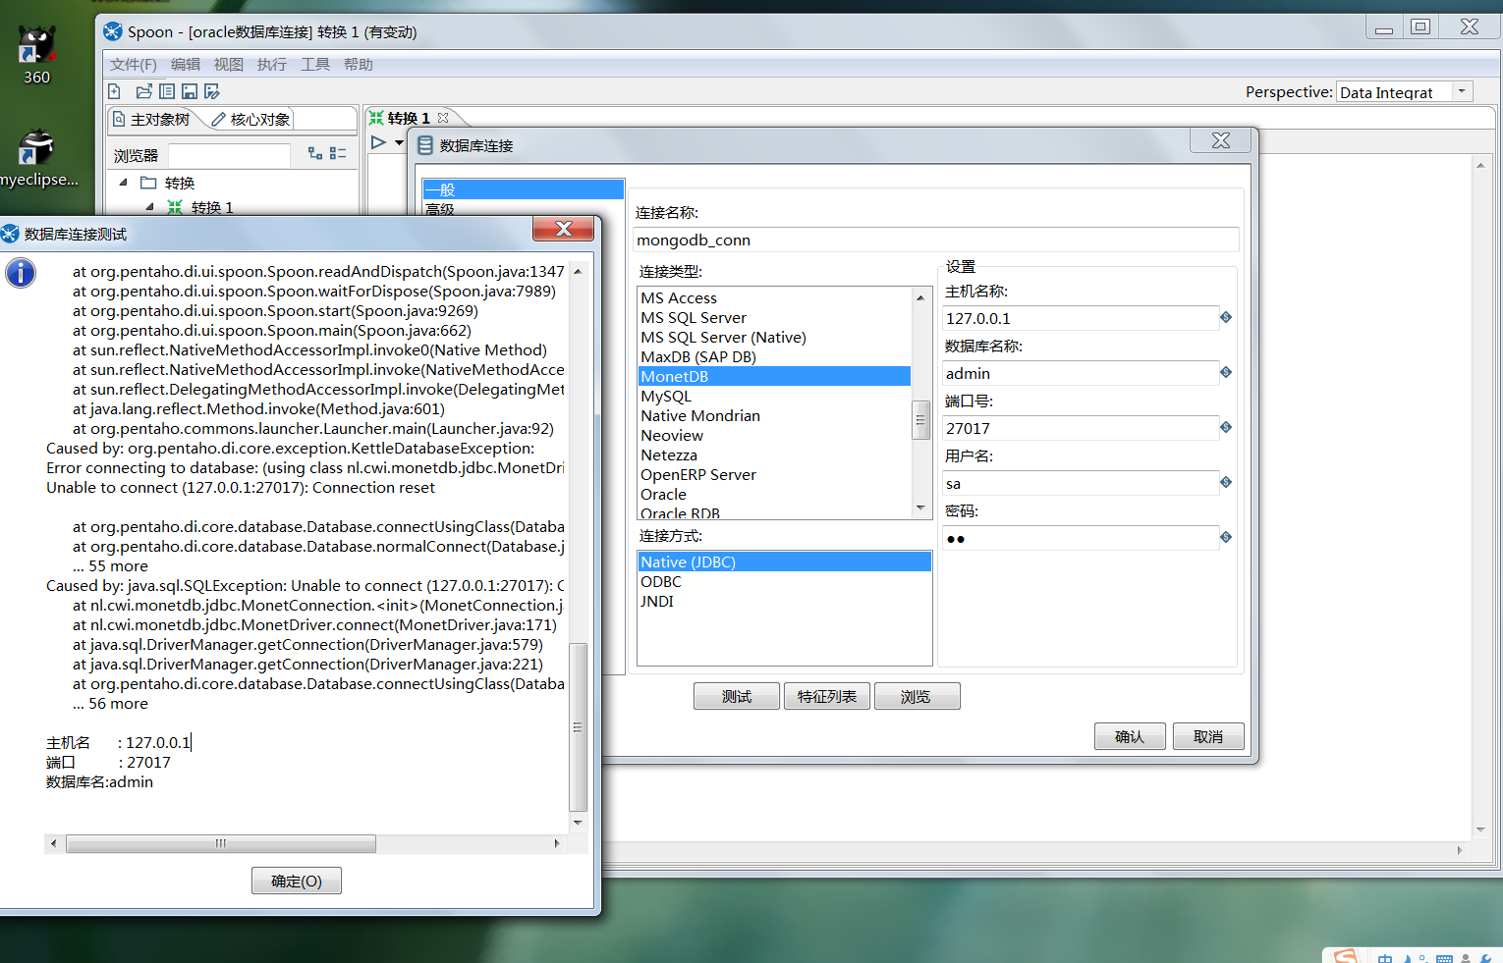Select MonetDB connection type
This screenshot has height=963, width=1503.
[x=775, y=376]
